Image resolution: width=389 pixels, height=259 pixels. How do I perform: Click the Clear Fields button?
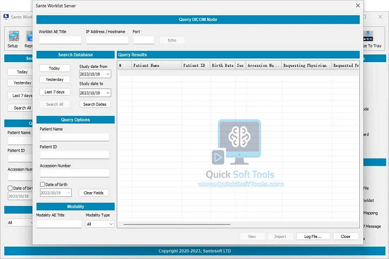(x=93, y=193)
